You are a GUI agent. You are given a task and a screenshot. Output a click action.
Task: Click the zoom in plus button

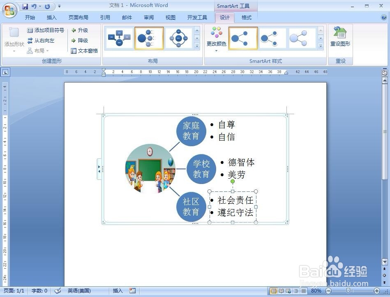pyautogui.click(x=377, y=291)
